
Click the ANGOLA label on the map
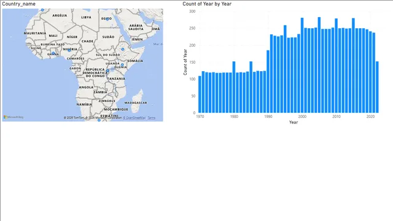tap(86, 87)
